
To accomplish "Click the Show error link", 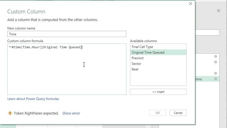I will 71,113.
